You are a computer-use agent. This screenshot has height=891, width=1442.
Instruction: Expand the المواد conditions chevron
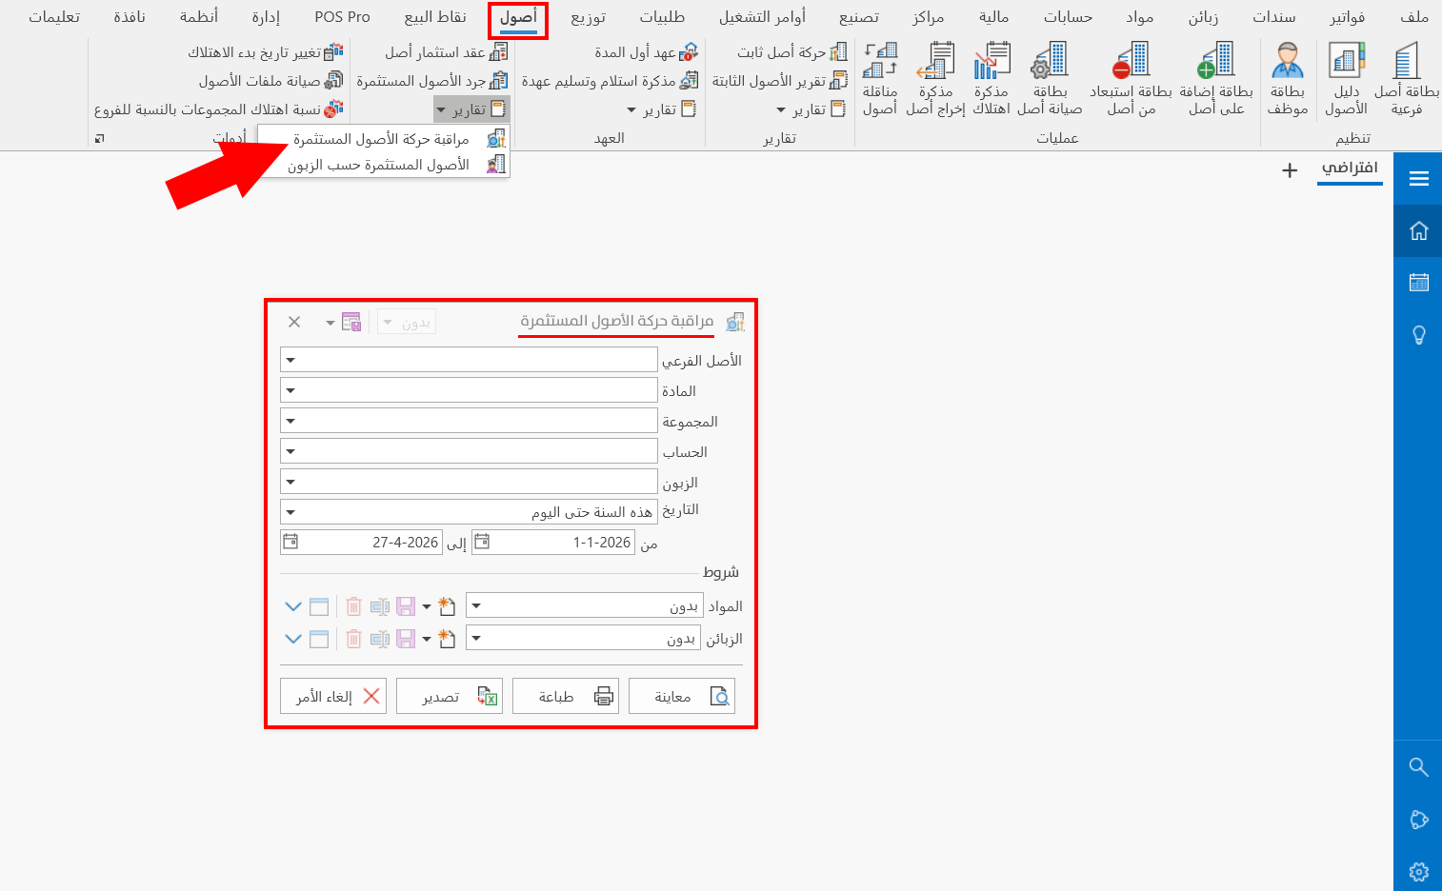pos(293,606)
